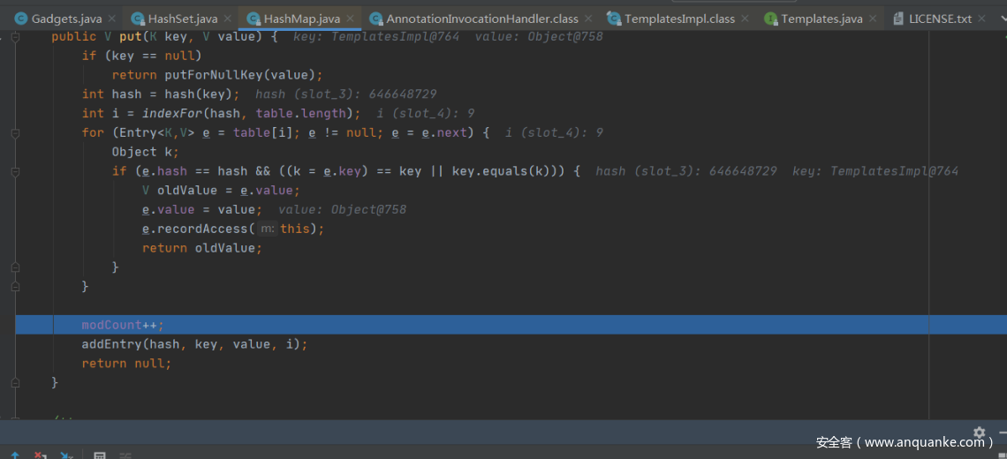Close the Gadgets.java tab
This screenshot has width=1007, height=459.
click(x=112, y=19)
